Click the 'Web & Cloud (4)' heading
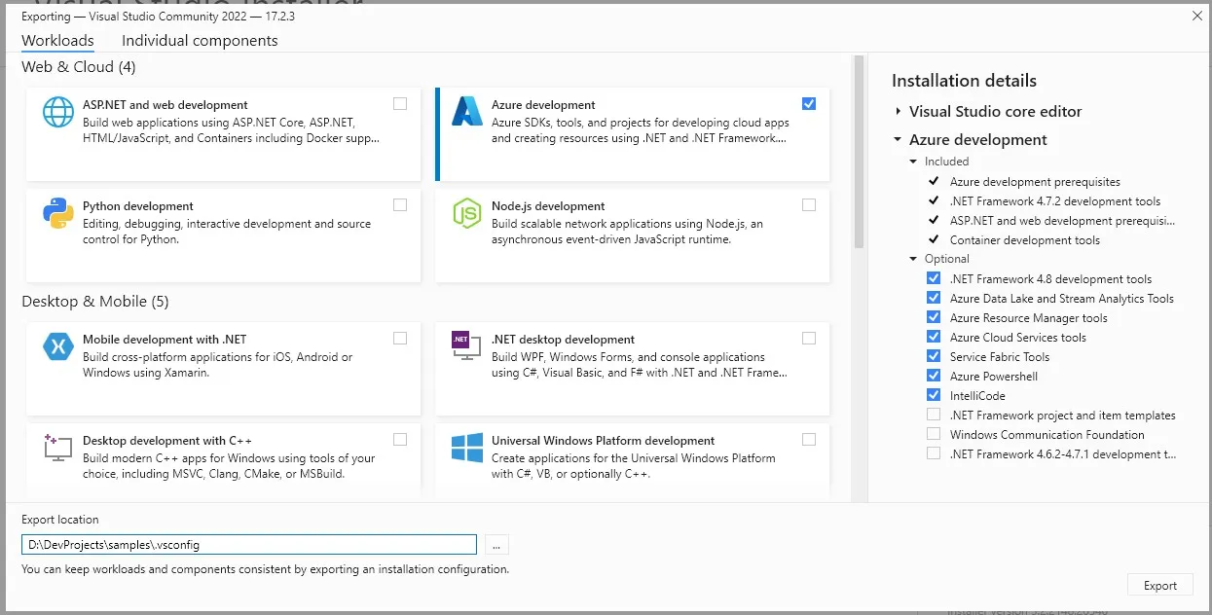 tap(79, 67)
